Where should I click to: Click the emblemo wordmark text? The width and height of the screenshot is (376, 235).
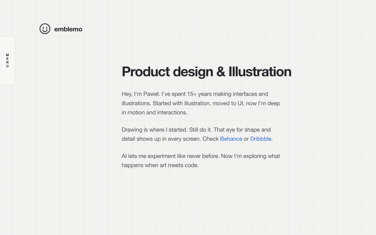(x=68, y=29)
